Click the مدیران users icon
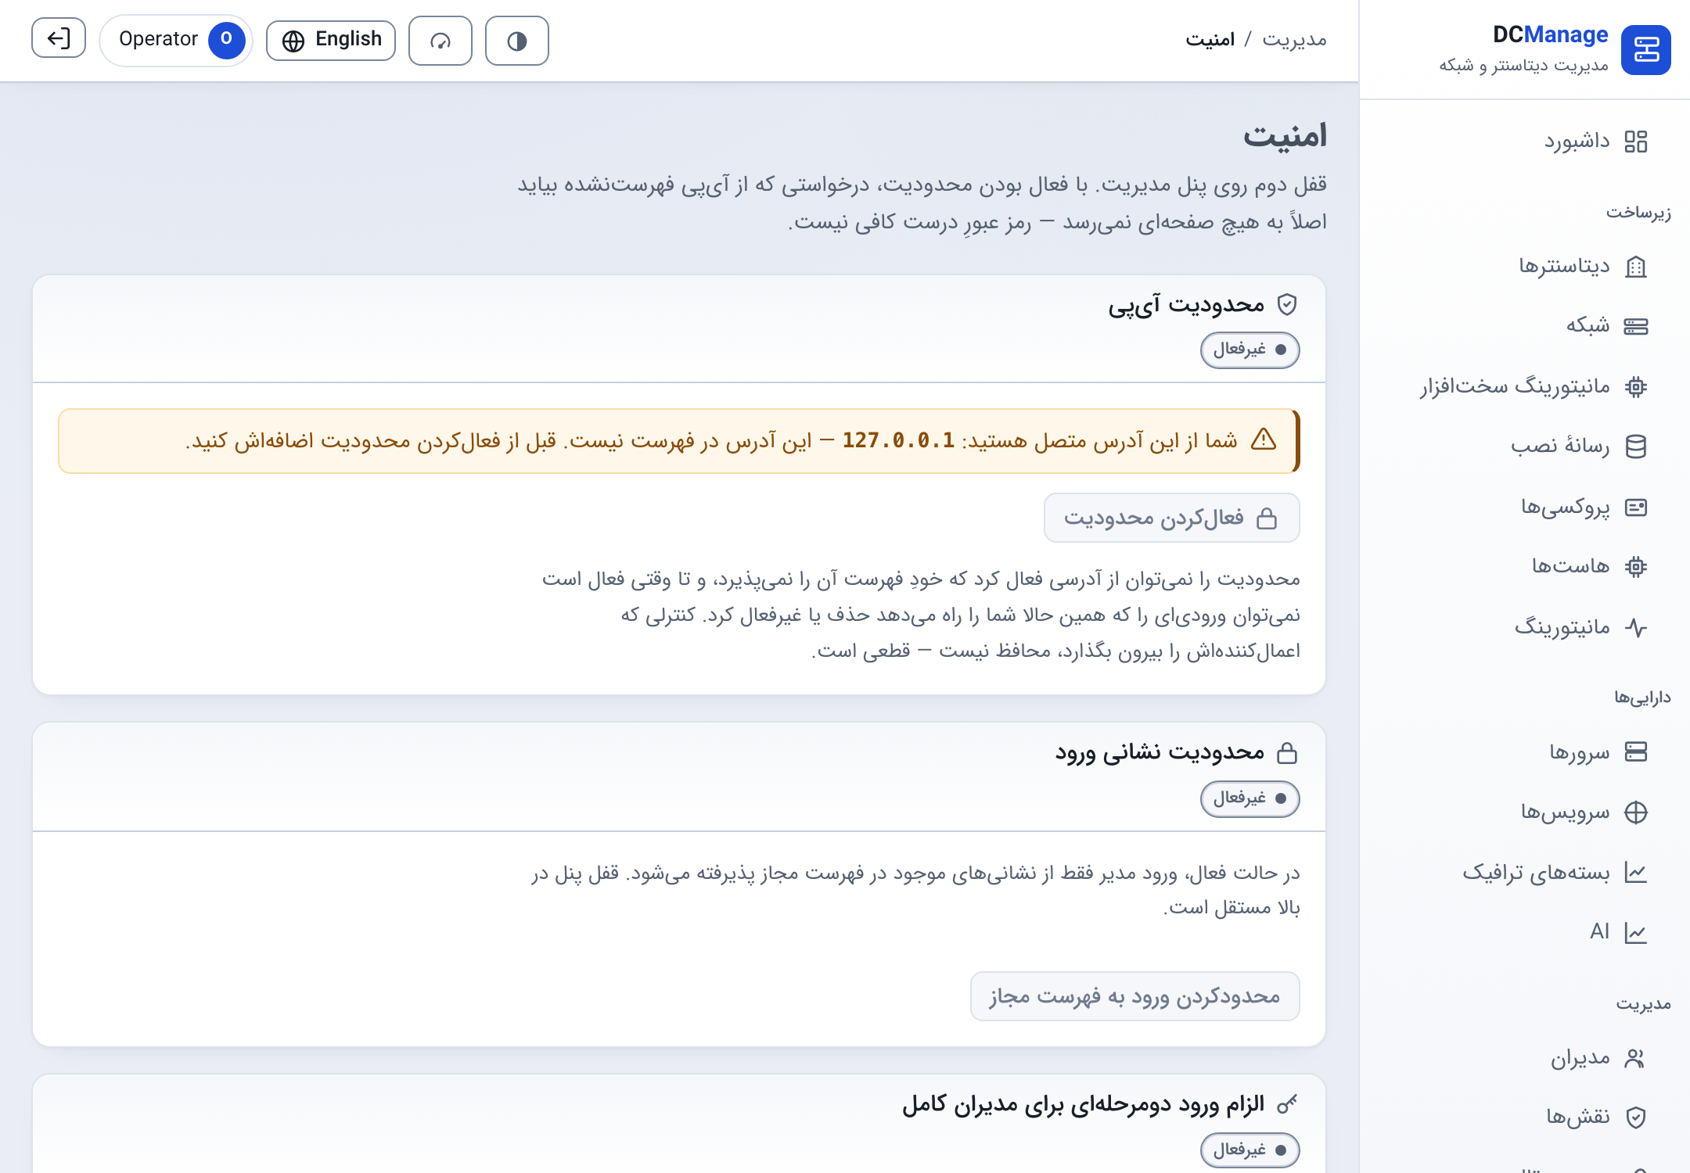The height and width of the screenshot is (1173, 1690). point(1636,1058)
